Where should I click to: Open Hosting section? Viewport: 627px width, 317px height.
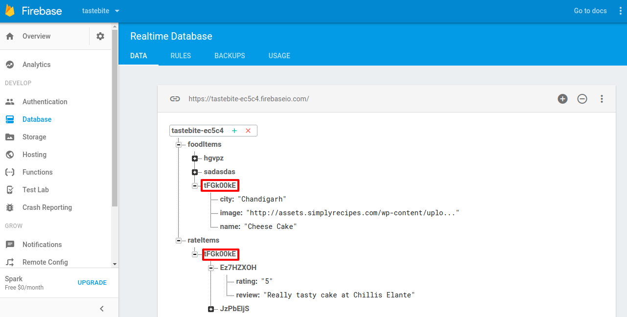point(34,155)
